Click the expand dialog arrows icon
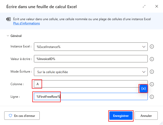 (x=144, y=6)
